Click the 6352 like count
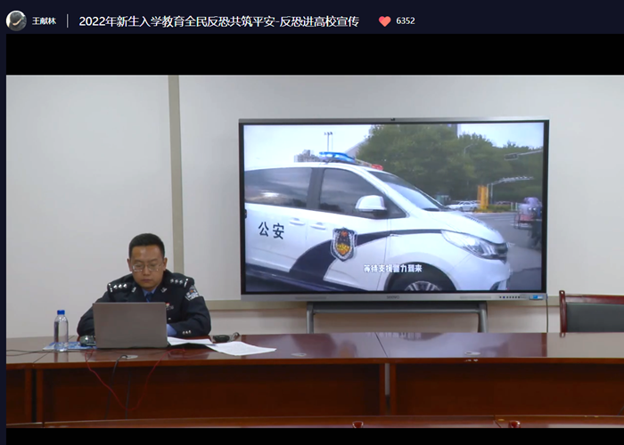The width and height of the screenshot is (624, 445). pyautogui.click(x=406, y=21)
